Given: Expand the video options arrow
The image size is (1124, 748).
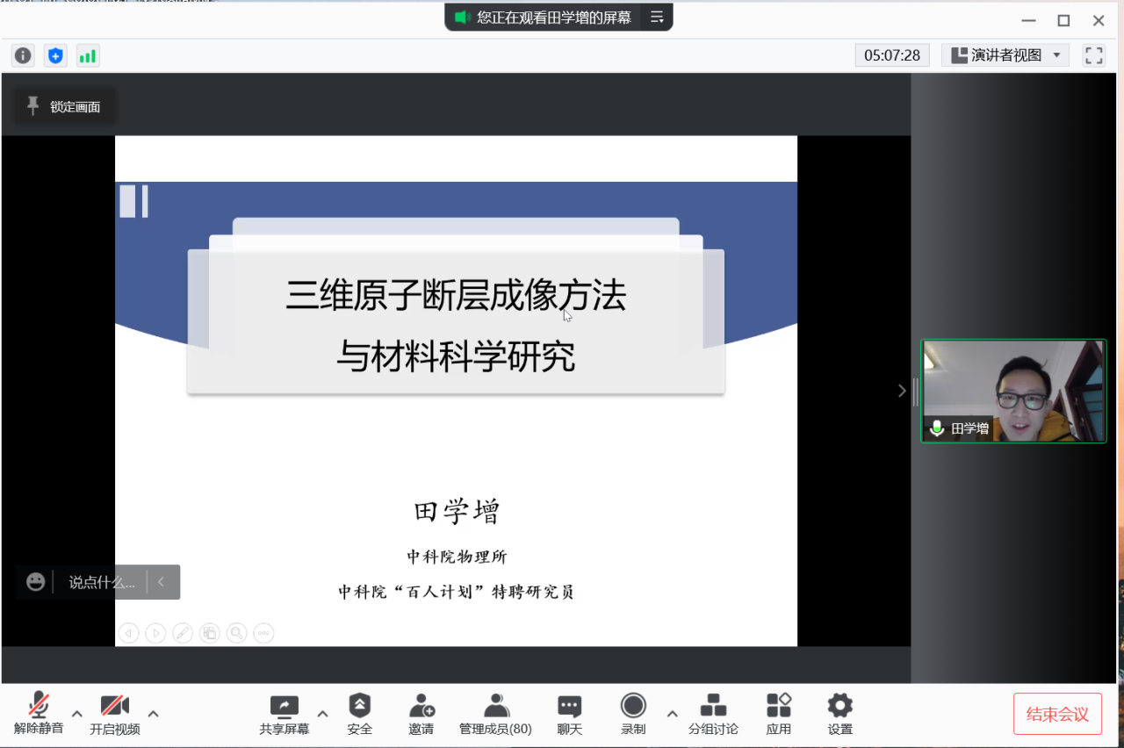Looking at the screenshot, I should 154,714.
